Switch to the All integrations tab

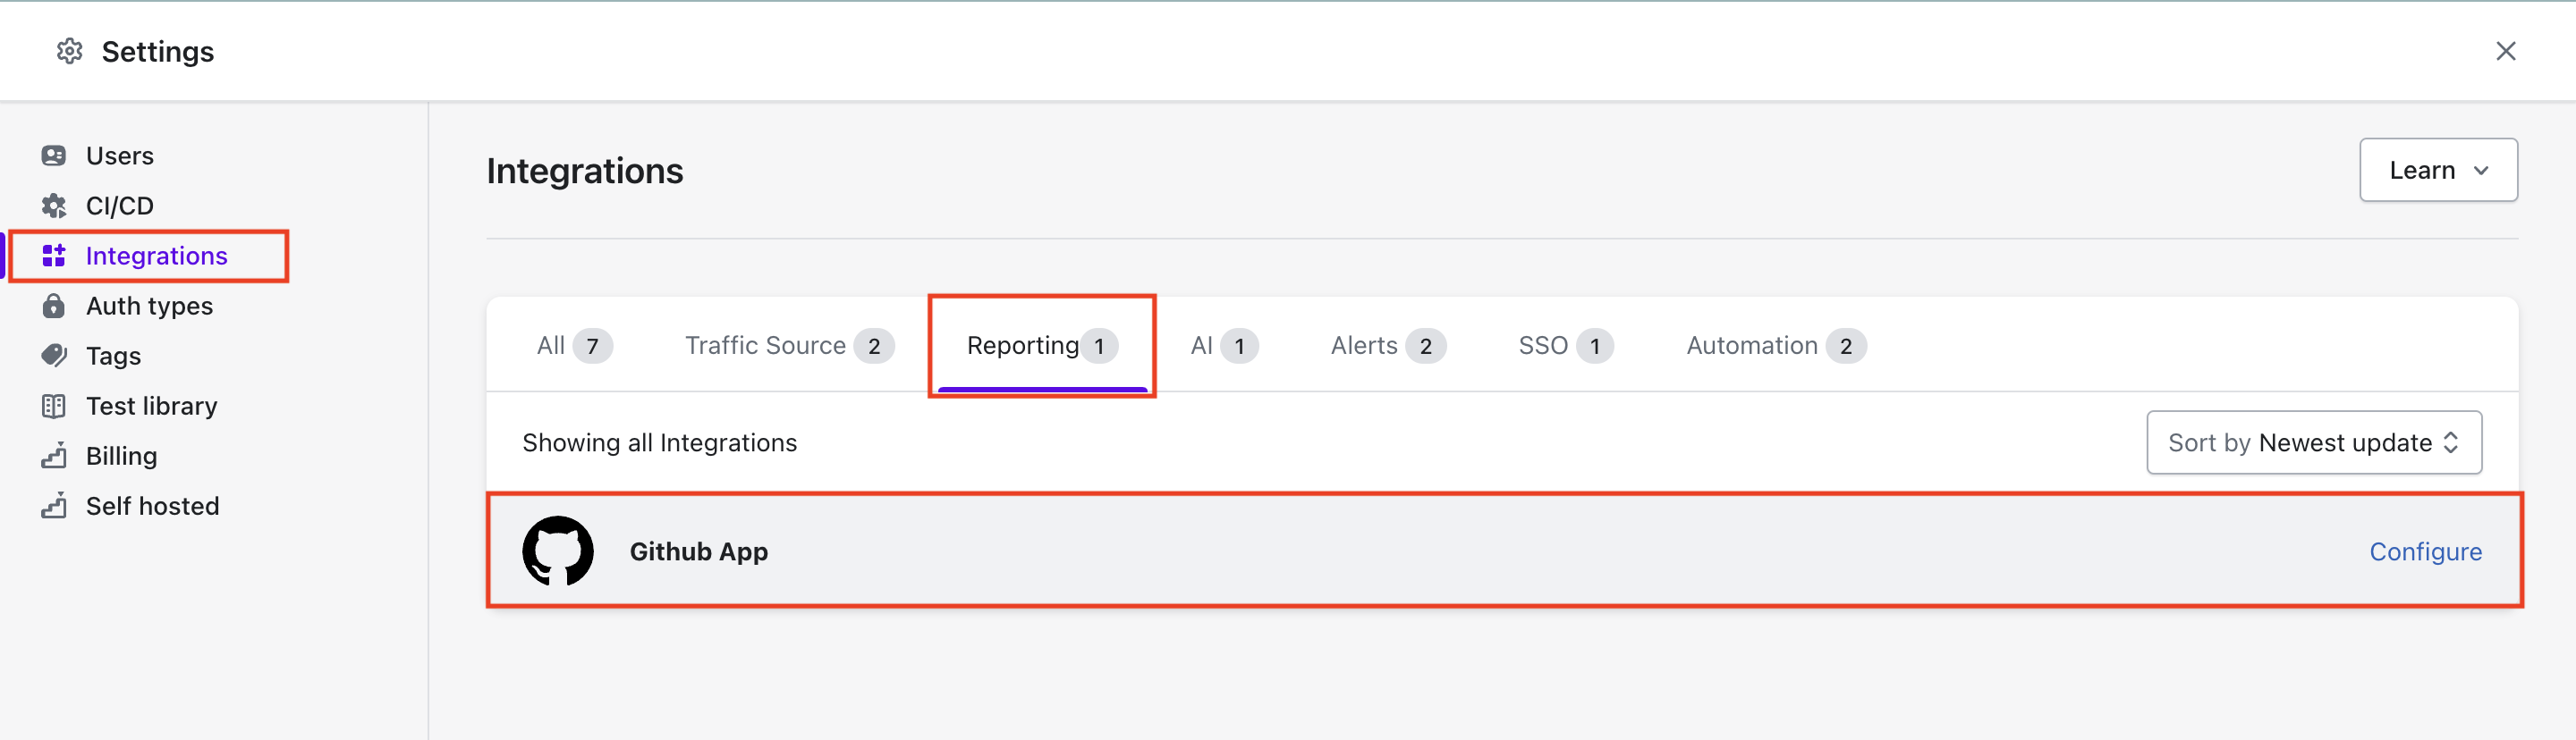point(573,346)
